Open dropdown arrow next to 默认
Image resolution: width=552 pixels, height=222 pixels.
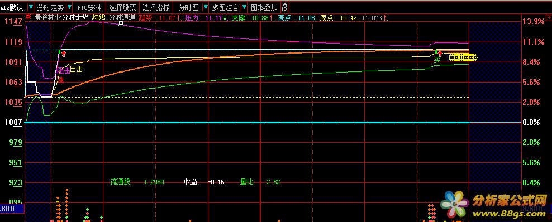pyautogui.click(x=31, y=7)
